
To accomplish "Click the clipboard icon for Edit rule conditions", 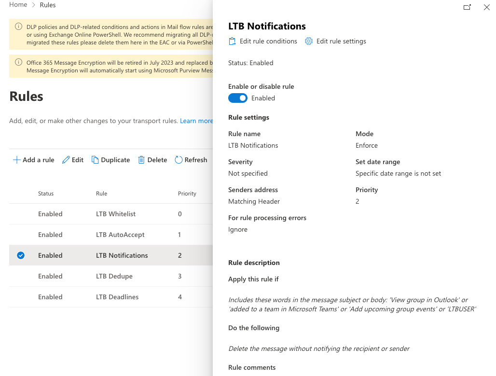I will point(232,41).
